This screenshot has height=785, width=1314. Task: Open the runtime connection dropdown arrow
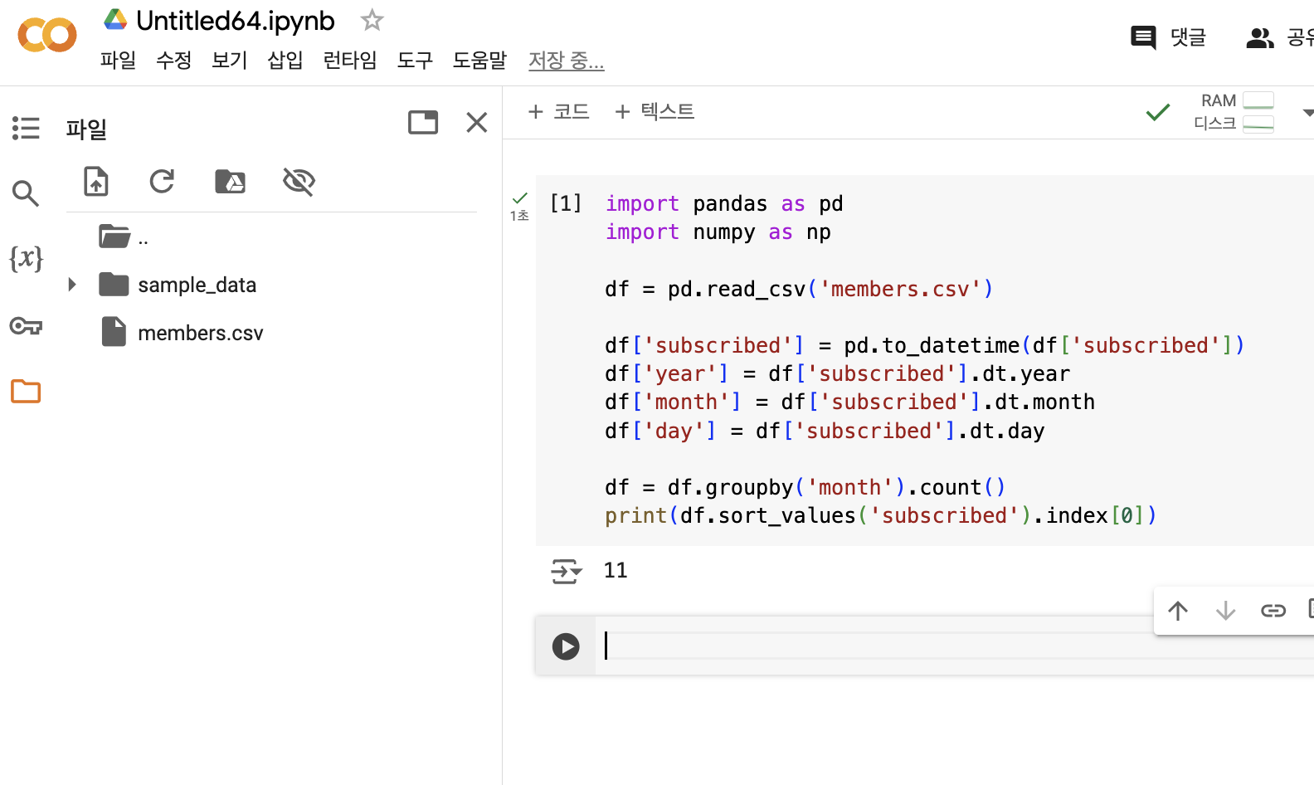point(1307,113)
